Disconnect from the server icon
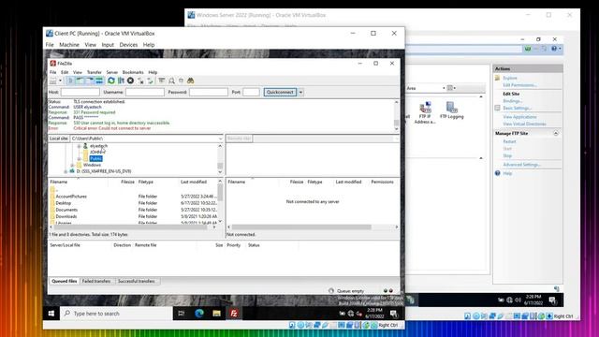 140,81
